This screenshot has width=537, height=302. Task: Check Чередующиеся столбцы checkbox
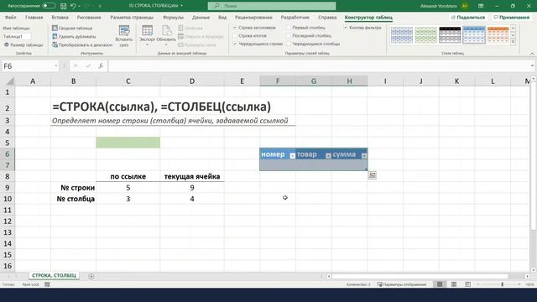point(289,44)
